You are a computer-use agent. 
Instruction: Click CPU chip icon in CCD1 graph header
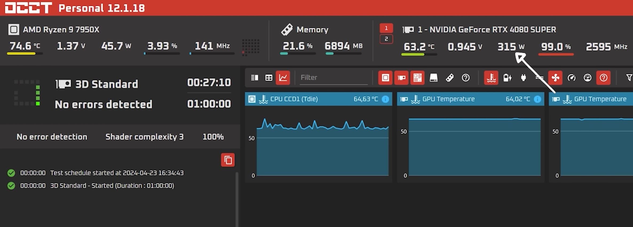point(252,99)
